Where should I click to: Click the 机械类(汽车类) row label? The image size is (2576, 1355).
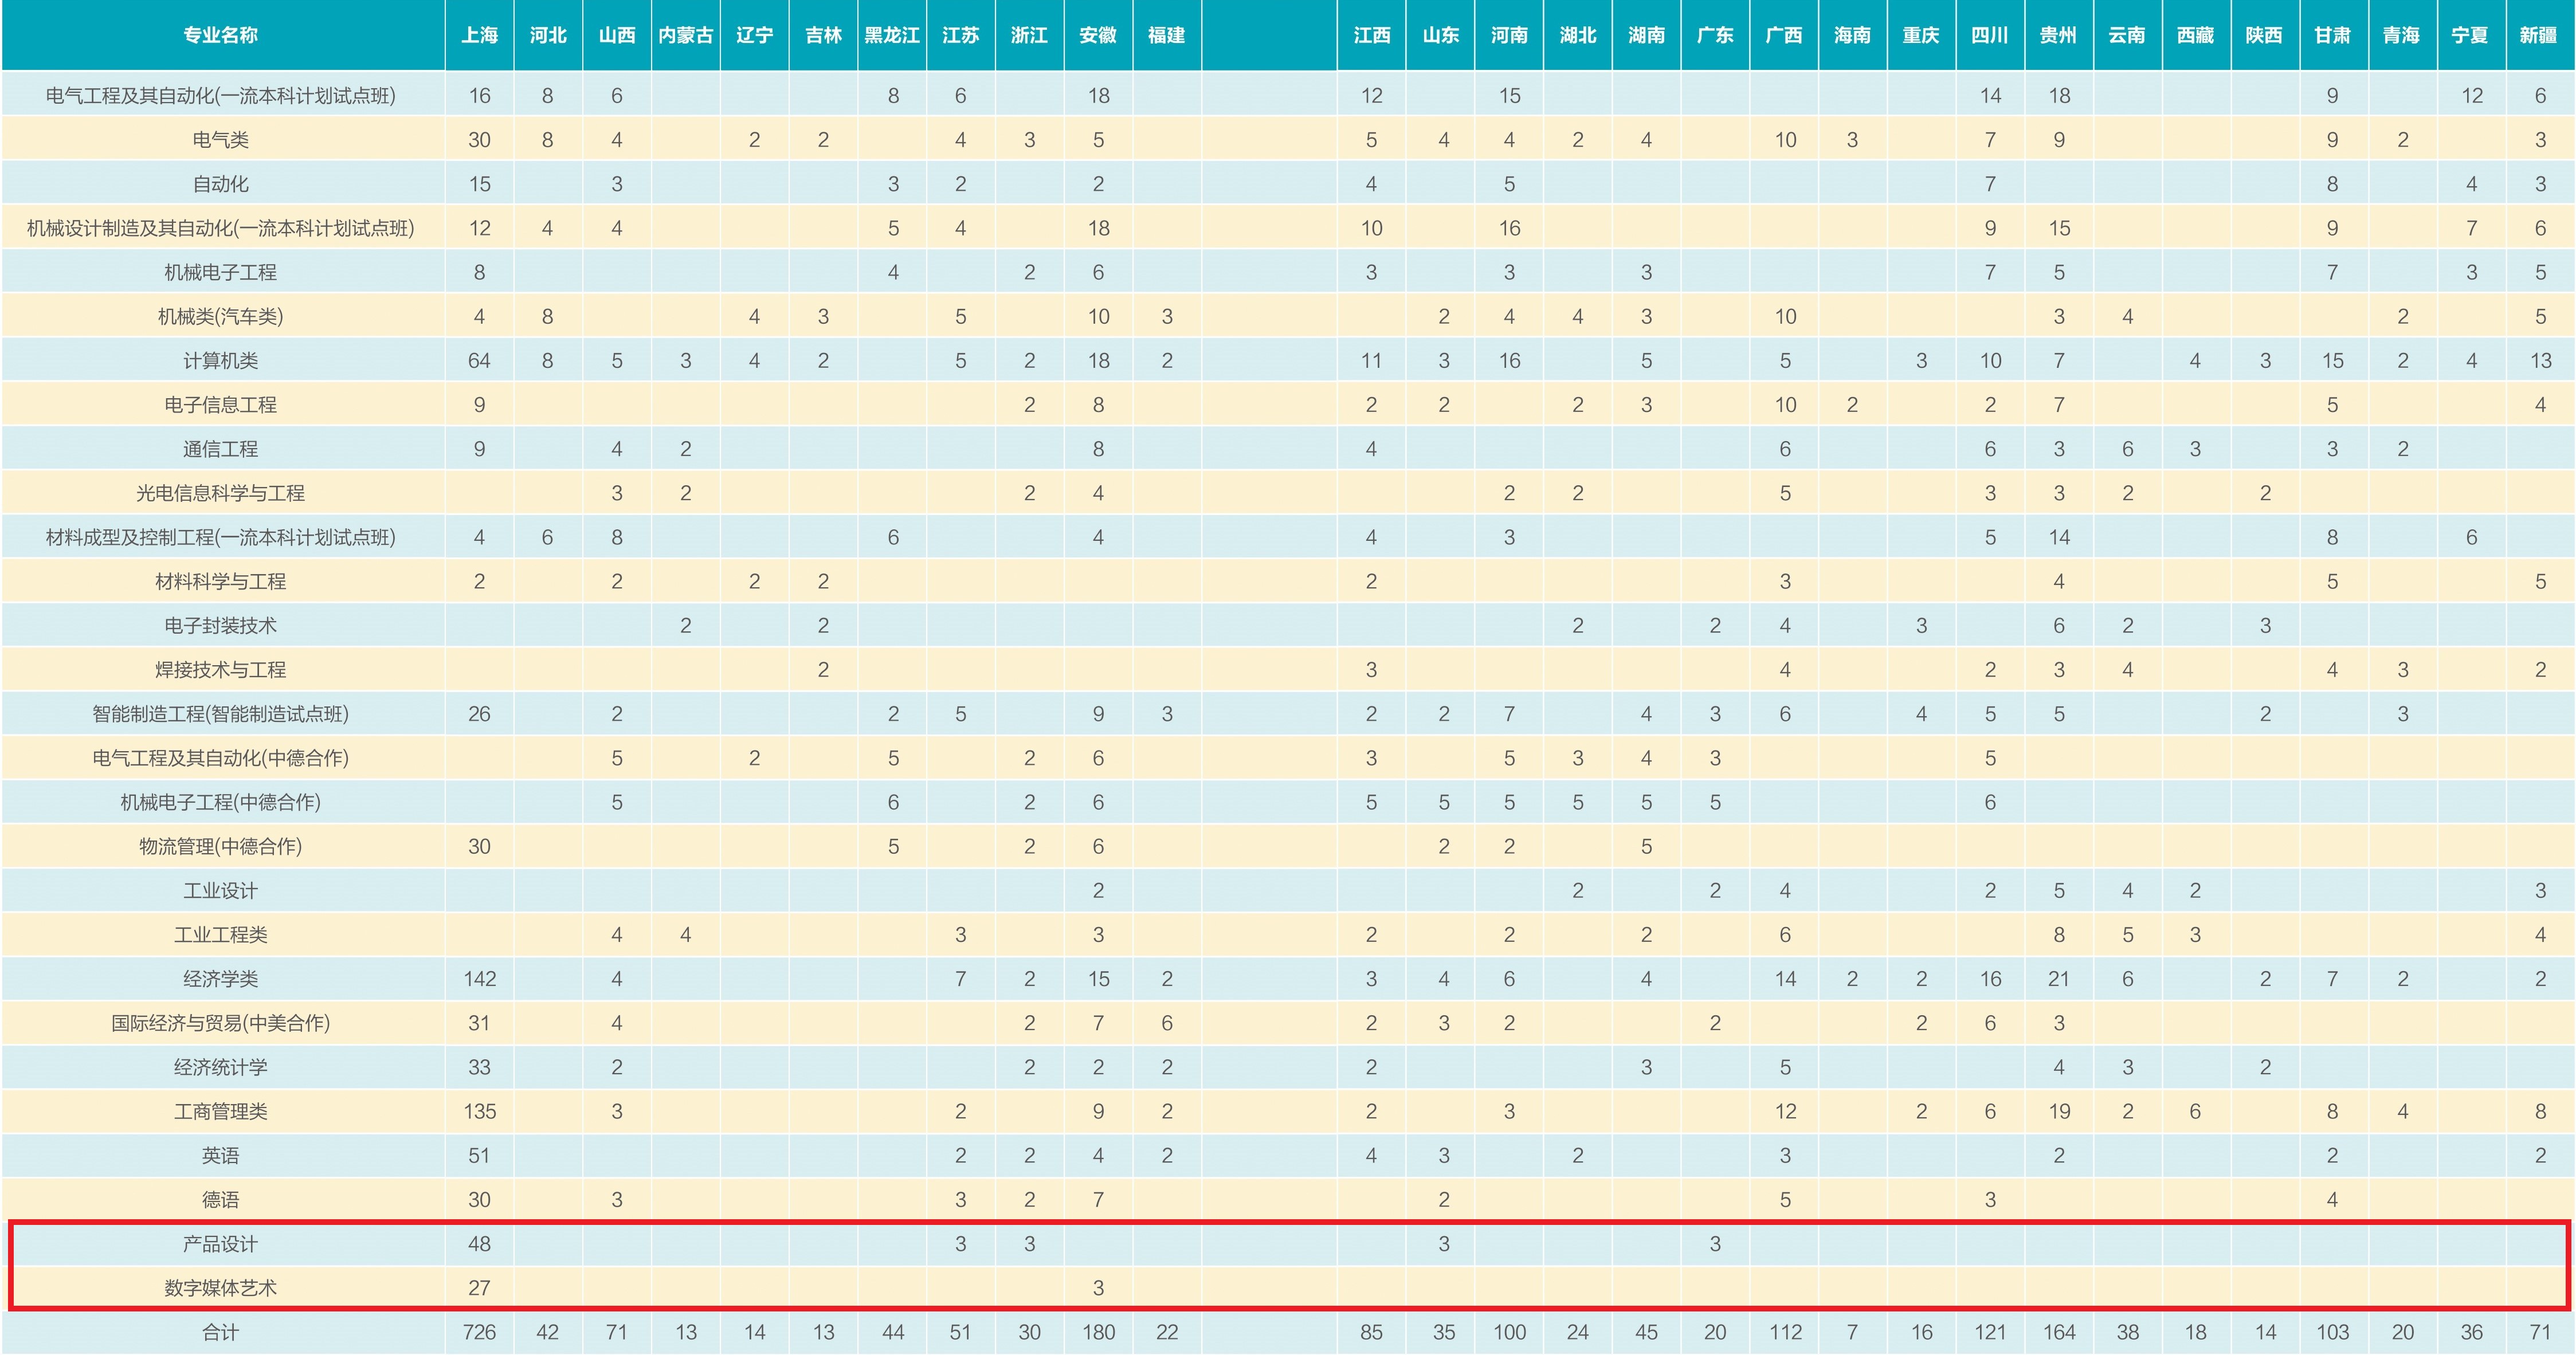220,317
